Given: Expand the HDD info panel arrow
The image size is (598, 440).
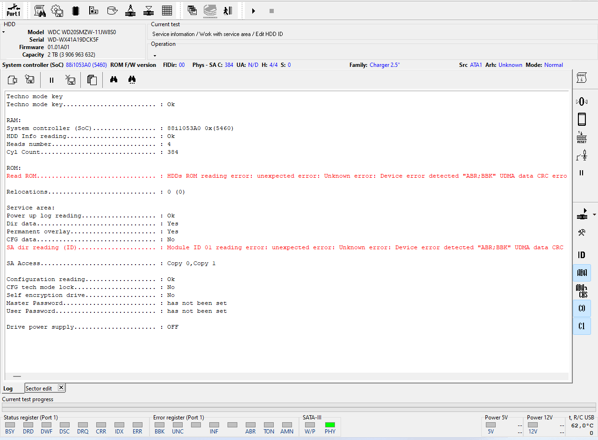Looking at the screenshot, I should pos(3,32).
